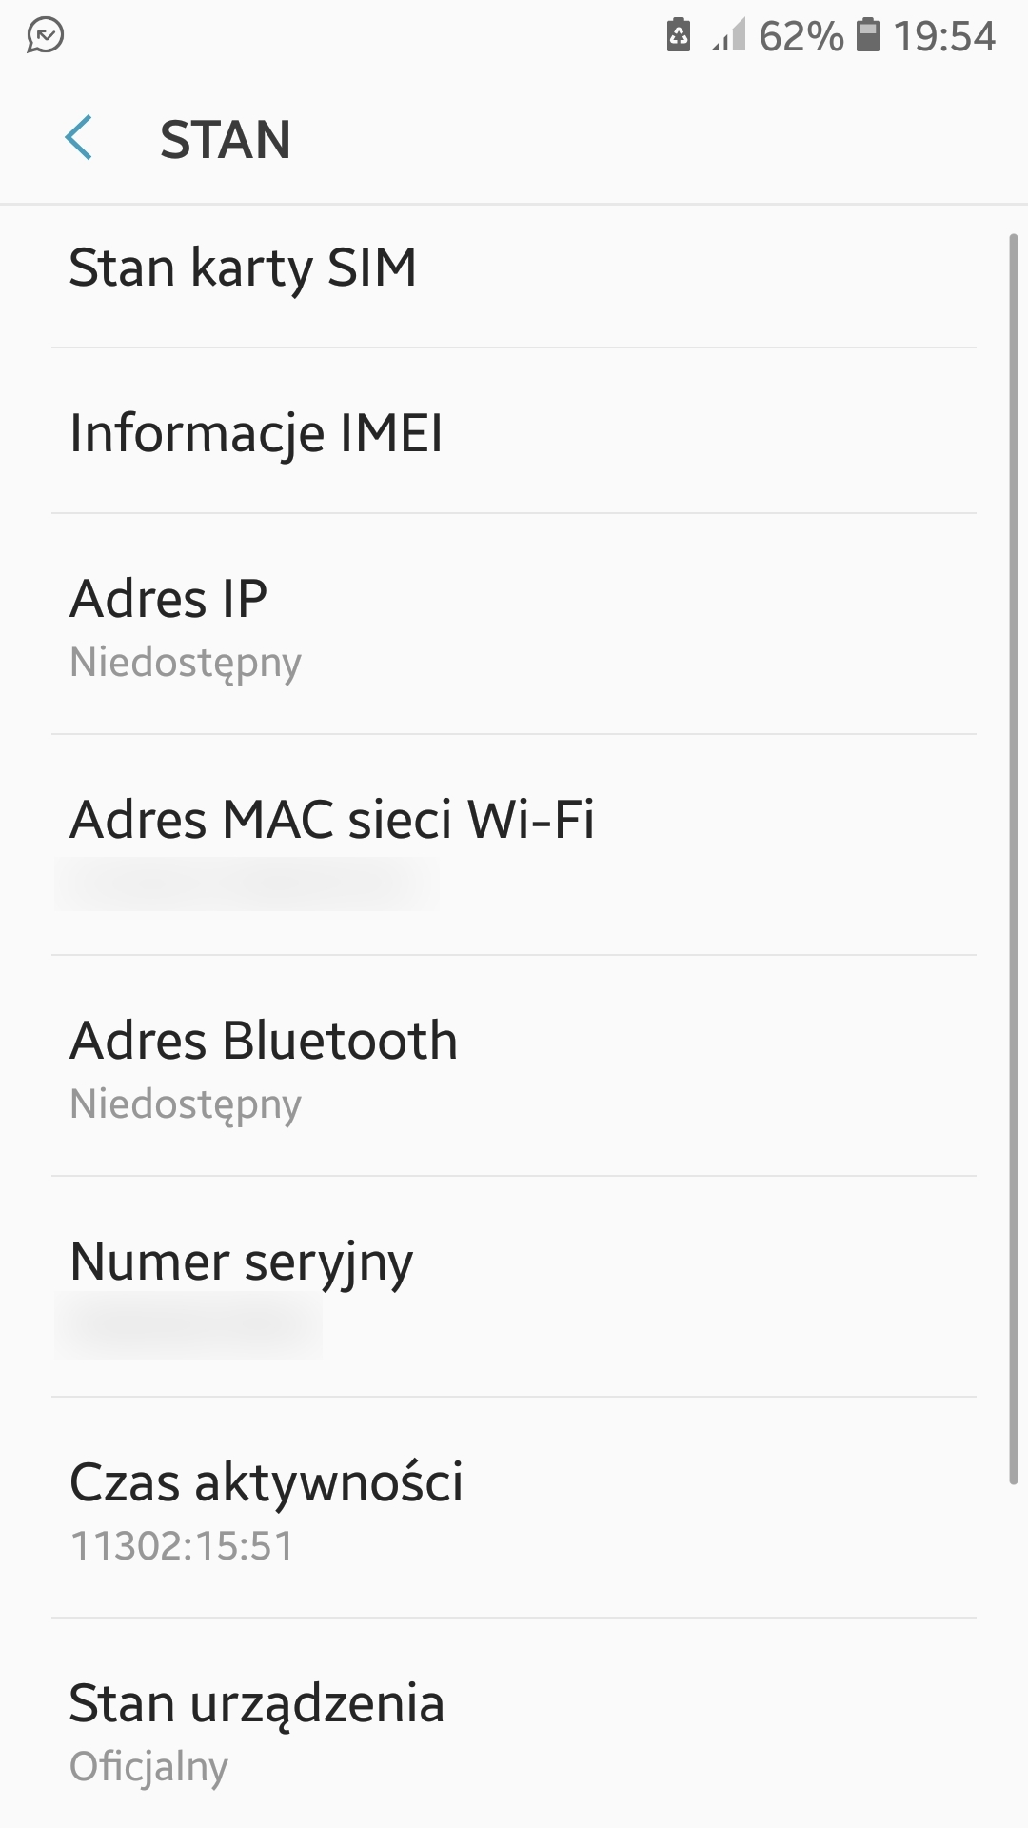Tap the Messenger notification icon in status bar
This screenshot has height=1828, width=1028.
tap(45, 36)
